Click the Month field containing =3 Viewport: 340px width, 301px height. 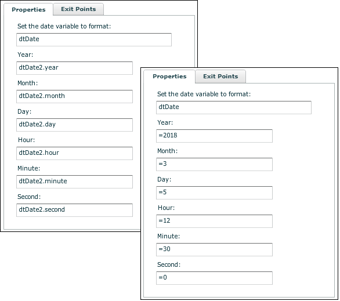pyautogui.click(x=214, y=164)
